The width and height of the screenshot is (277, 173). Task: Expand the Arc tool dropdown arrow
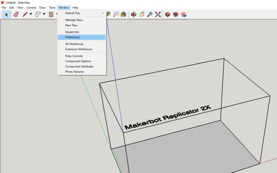44,14
